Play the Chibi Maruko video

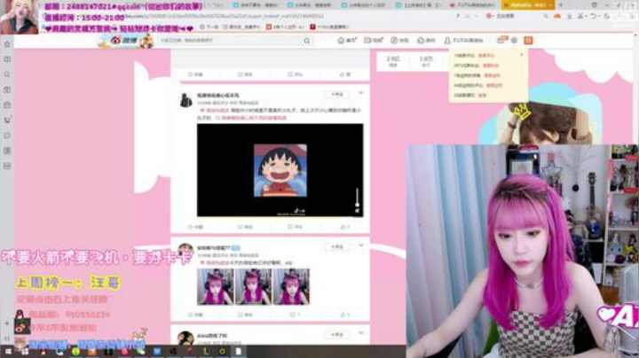tap(280, 170)
